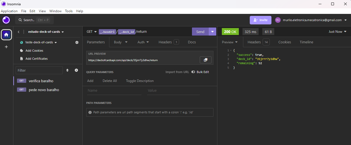Switch to the Docs tab
This screenshot has width=351, height=145.
coord(192,42)
